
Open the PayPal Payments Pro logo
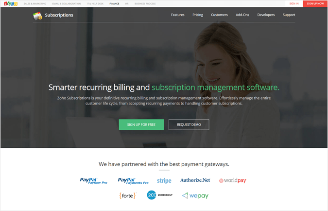pyautogui.click(x=133, y=181)
